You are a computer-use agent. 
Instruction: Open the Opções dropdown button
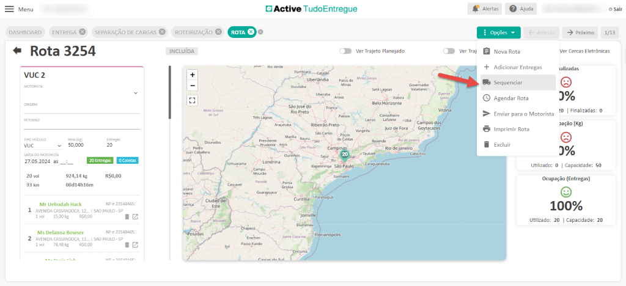coord(498,32)
